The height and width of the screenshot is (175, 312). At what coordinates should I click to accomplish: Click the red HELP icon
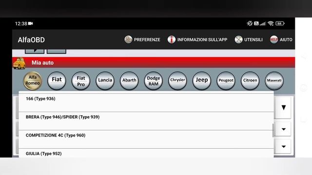click(x=274, y=39)
